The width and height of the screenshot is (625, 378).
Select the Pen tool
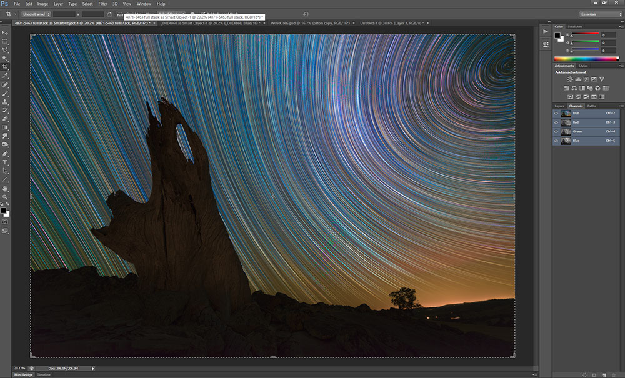(5, 154)
